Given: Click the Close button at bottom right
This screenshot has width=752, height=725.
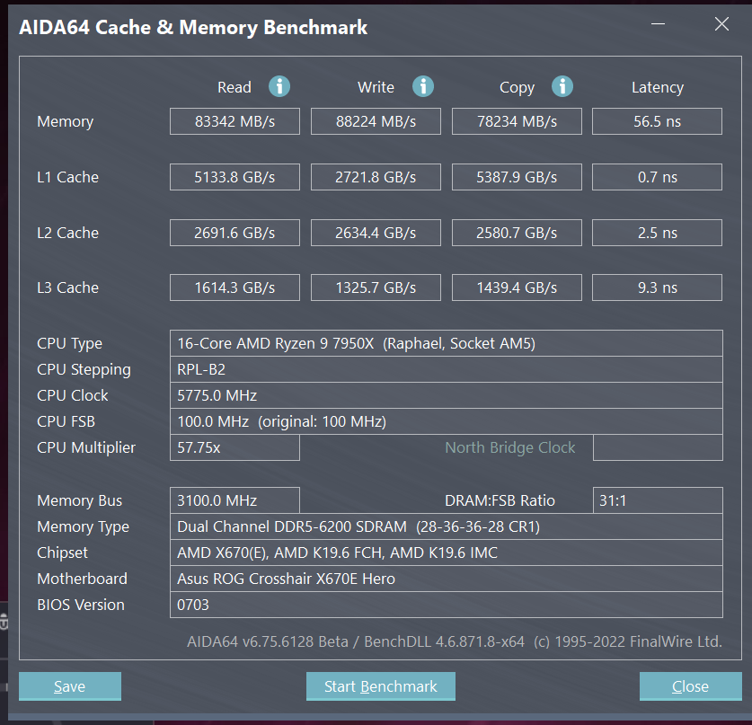Looking at the screenshot, I should tap(691, 686).
